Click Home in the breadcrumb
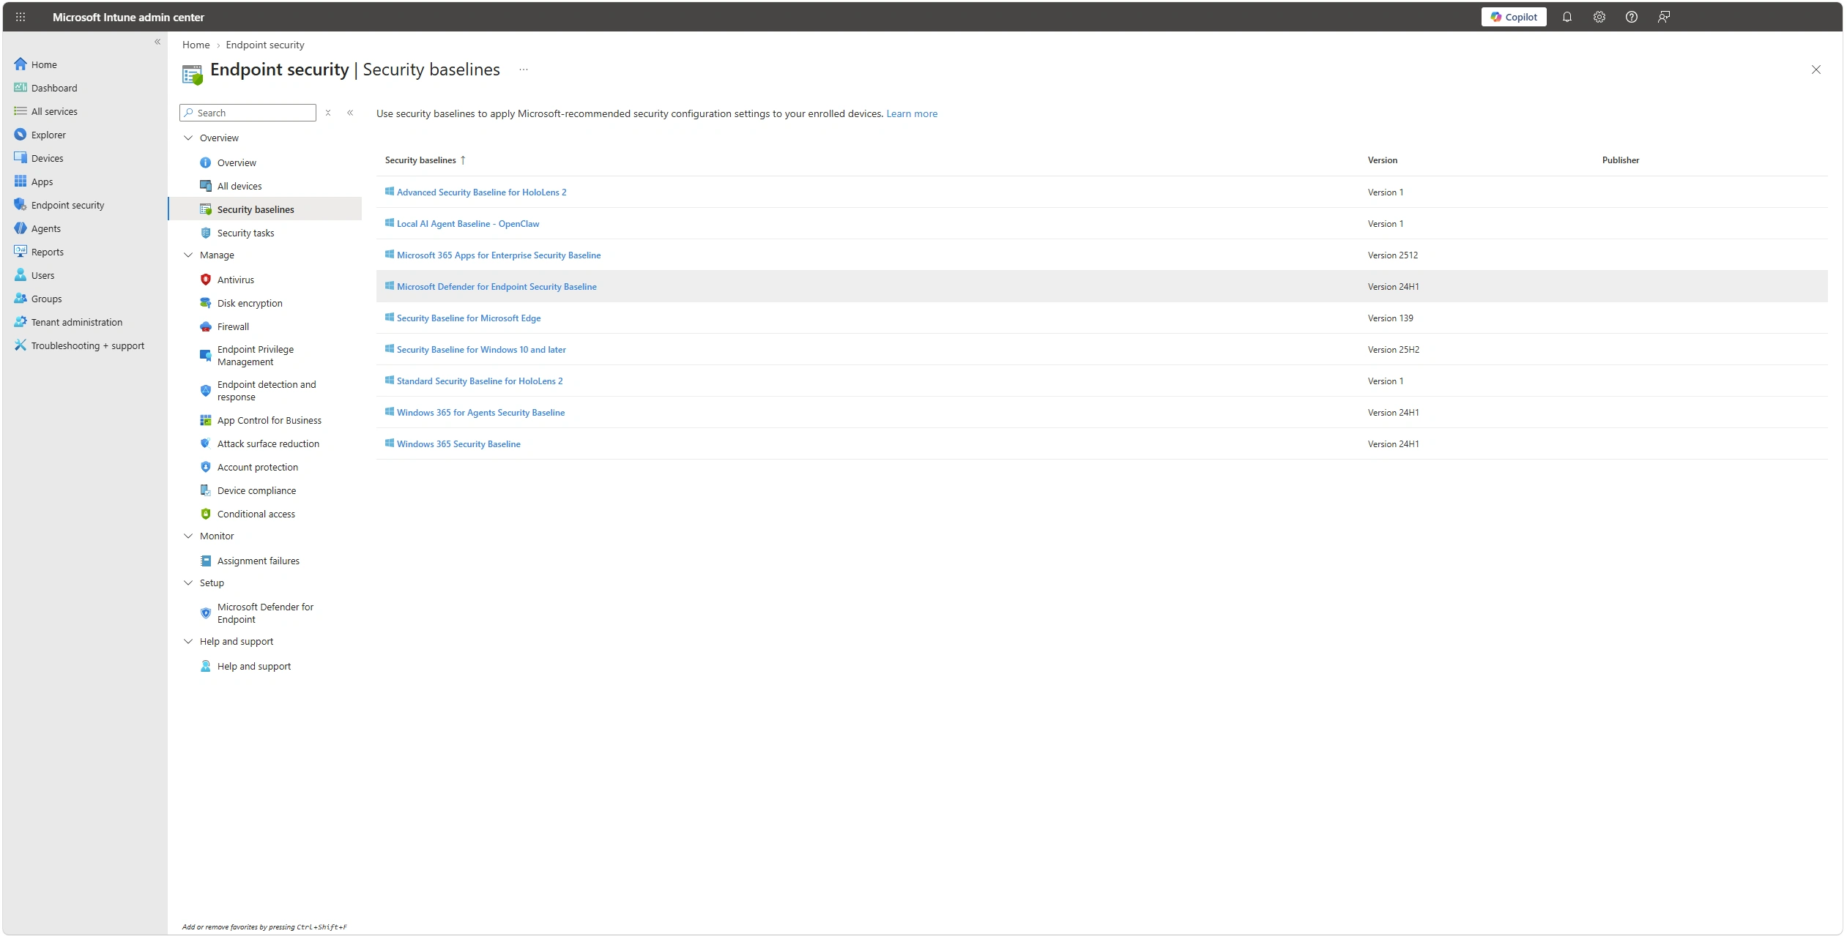The height and width of the screenshot is (936, 1847). pos(196,45)
